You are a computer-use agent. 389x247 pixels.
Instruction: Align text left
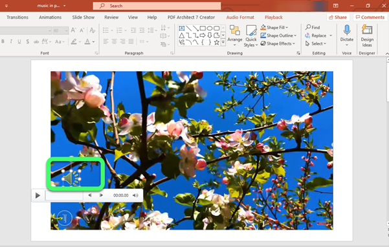106,41
